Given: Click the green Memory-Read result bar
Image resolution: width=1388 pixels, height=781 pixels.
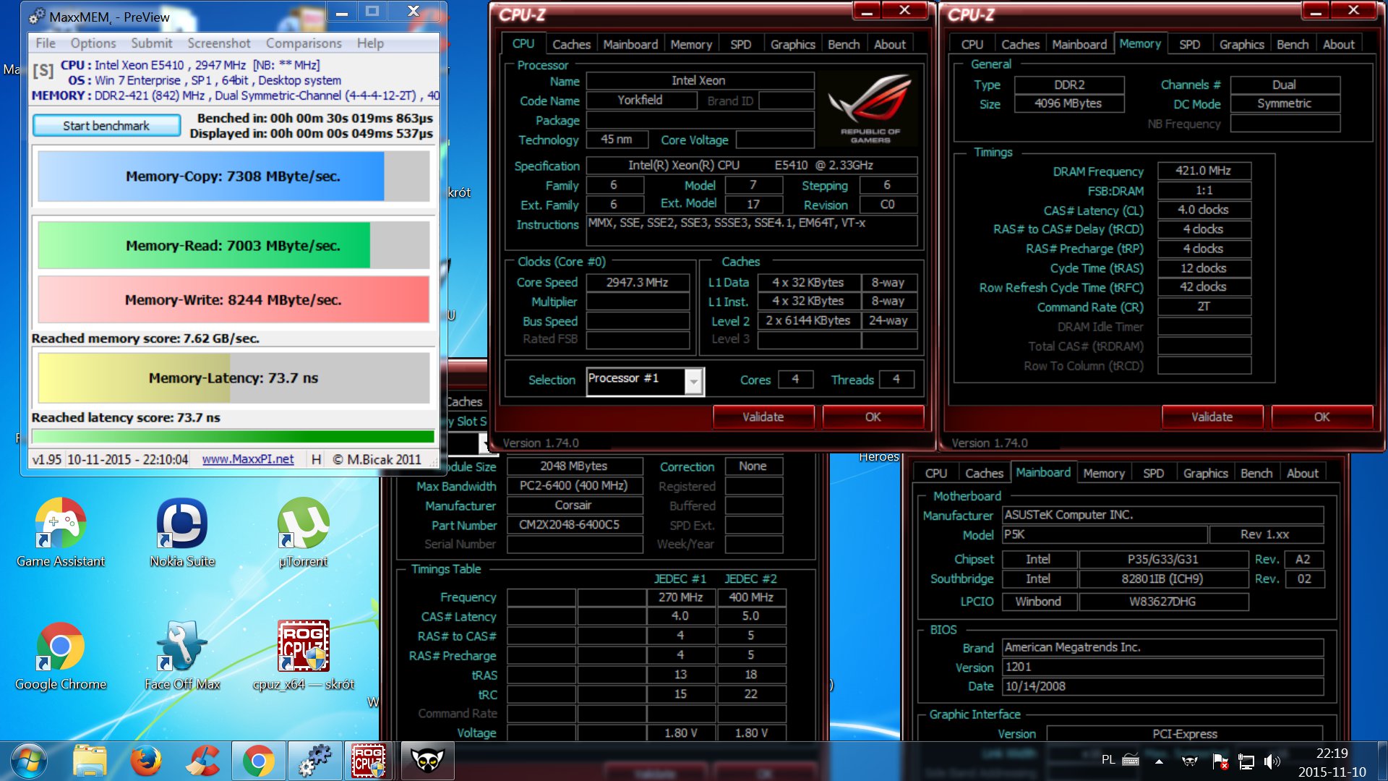Looking at the screenshot, I should point(234,245).
